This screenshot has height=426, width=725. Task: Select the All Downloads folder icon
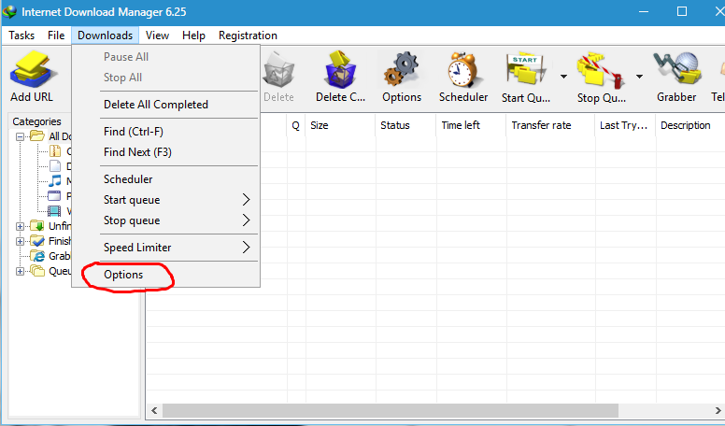37,136
